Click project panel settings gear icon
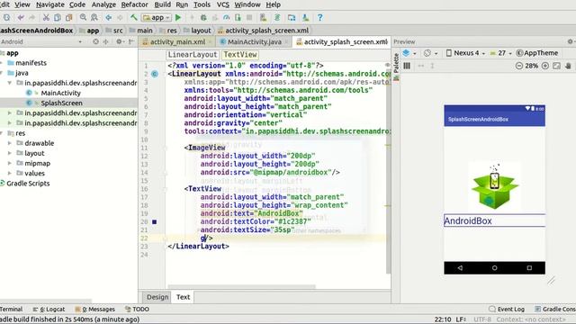Viewport: 576px width, 324px height. tap(119, 41)
